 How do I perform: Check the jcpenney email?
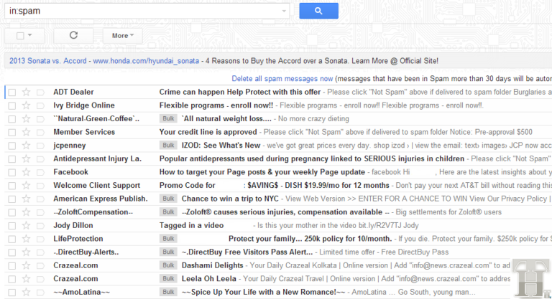[x=12, y=146]
